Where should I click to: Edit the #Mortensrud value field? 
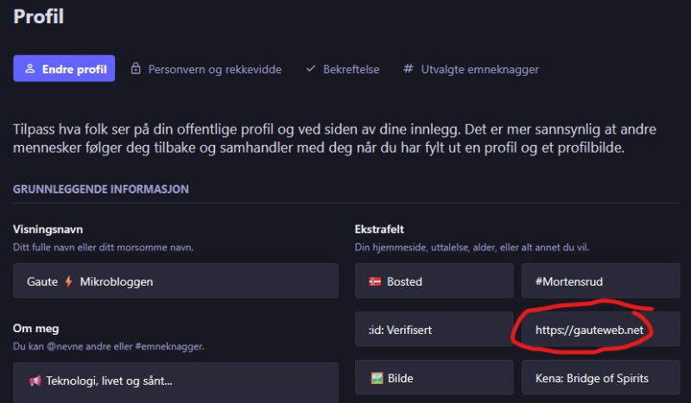tap(600, 281)
